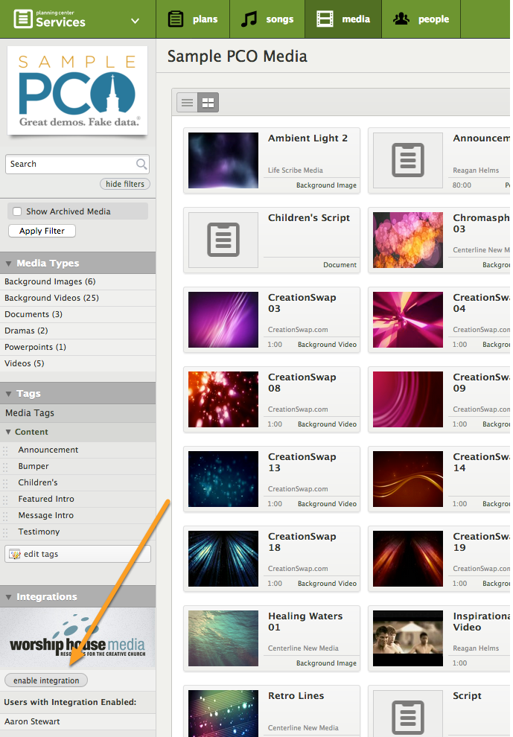Select the Testimony tag
This screenshot has height=737, width=513.
click(x=39, y=532)
